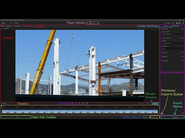185x138 pixels.
Task: Jump to the start of the video
Action: (x=73, y=103)
